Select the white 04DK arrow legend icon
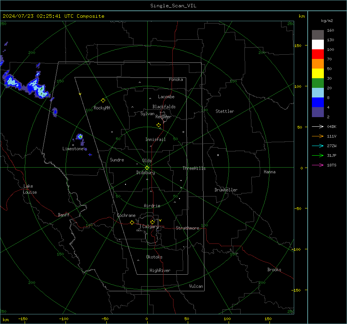Screen dimensions: 347x324 pos(318,126)
